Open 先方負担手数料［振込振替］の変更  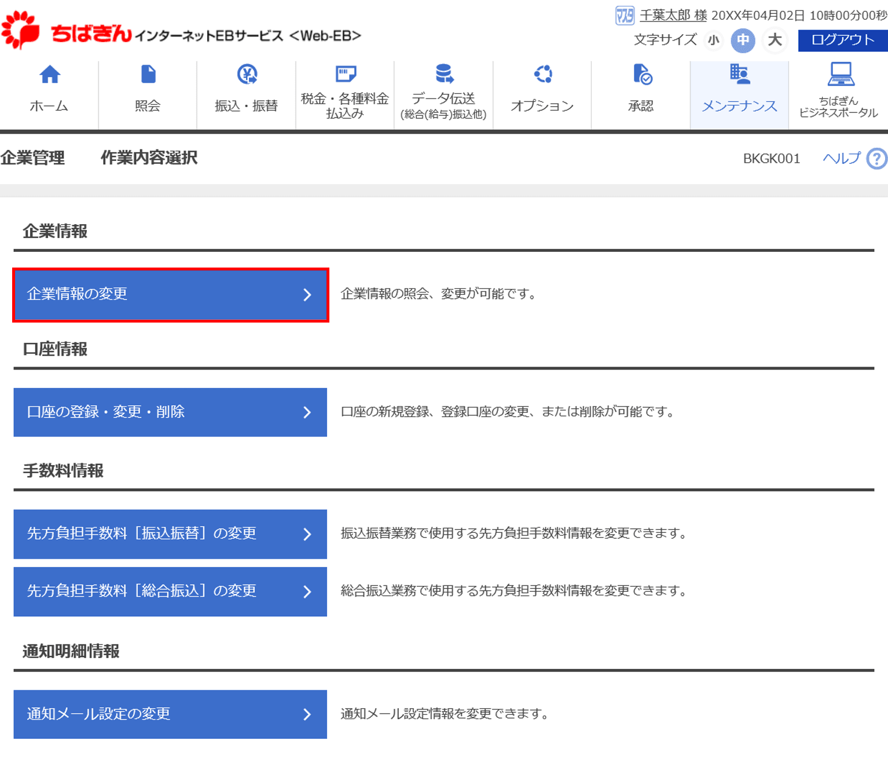[x=170, y=534]
